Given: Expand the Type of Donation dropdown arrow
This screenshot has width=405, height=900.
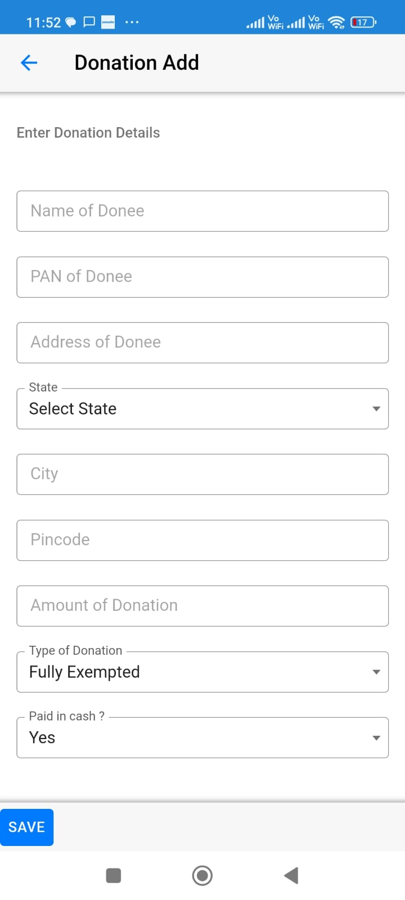Looking at the screenshot, I should click(x=376, y=672).
